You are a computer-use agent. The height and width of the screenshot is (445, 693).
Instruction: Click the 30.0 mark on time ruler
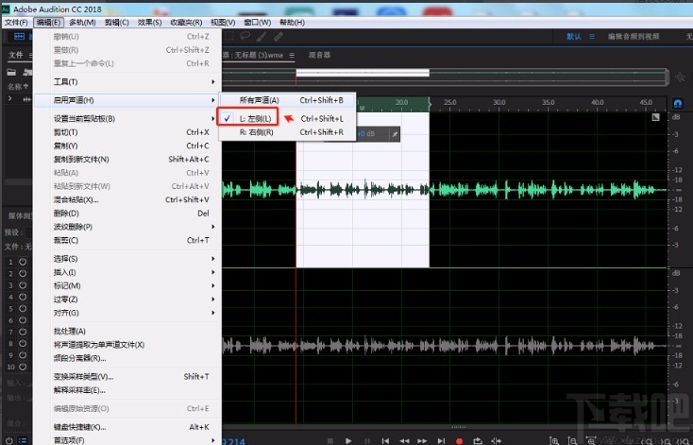(x=499, y=102)
